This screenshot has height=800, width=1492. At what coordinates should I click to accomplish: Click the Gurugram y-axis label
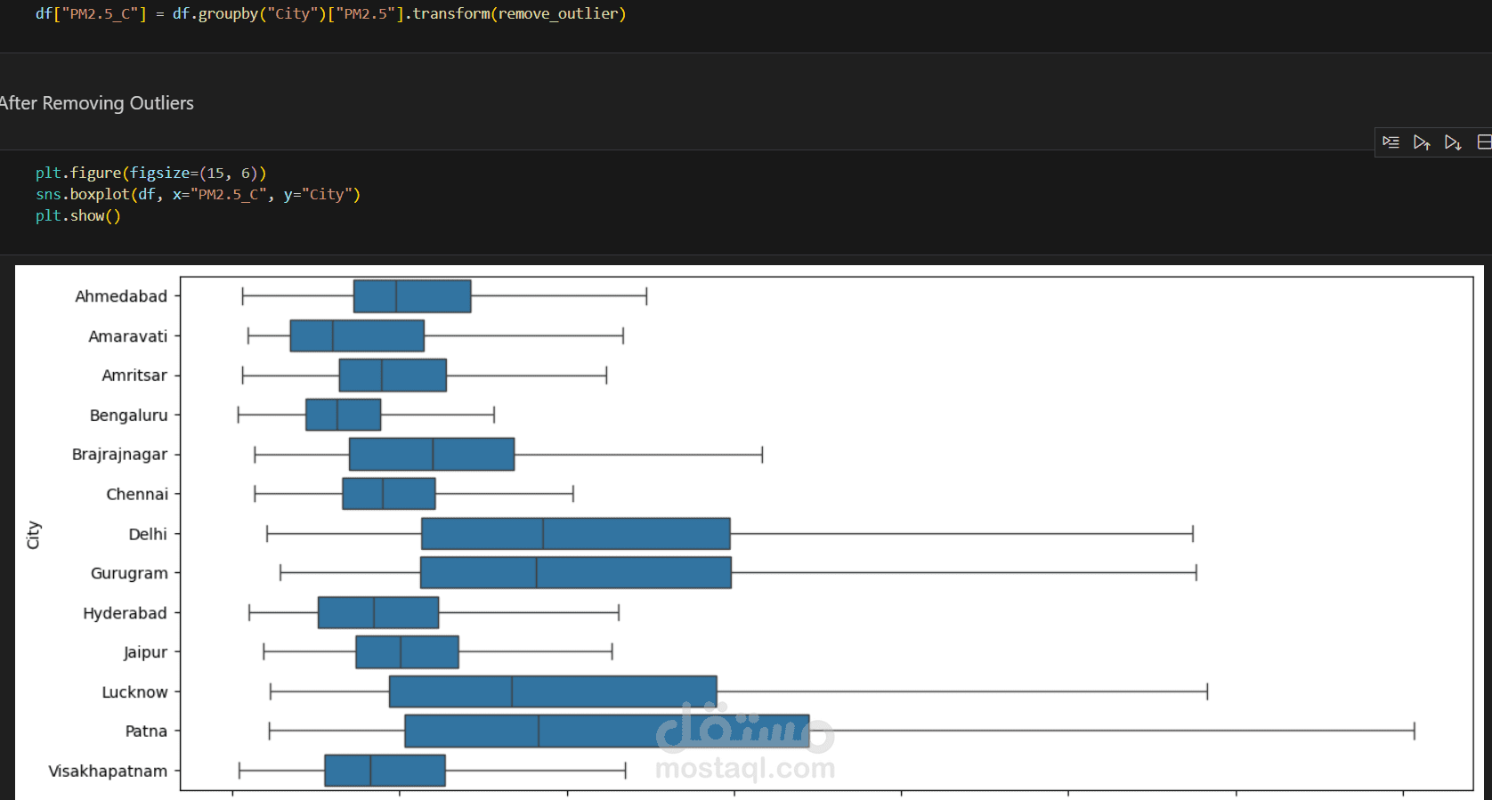(x=129, y=573)
